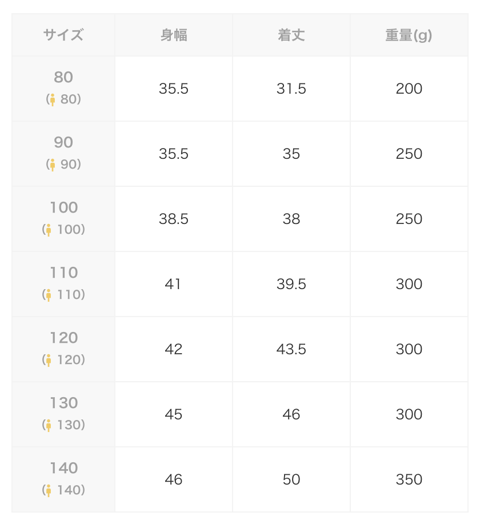The image size is (480, 520).
Task: Select the 身幅 column header
Action: [x=174, y=35]
